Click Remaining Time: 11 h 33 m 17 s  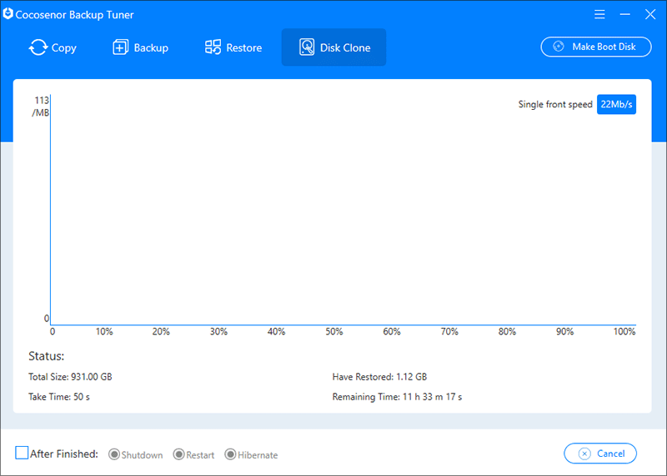click(x=397, y=397)
